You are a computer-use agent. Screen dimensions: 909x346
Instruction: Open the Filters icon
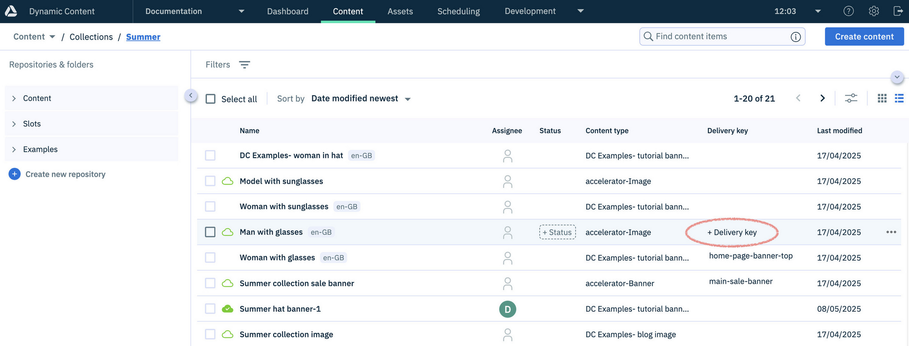pyautogui.click(x=245, y=65)
